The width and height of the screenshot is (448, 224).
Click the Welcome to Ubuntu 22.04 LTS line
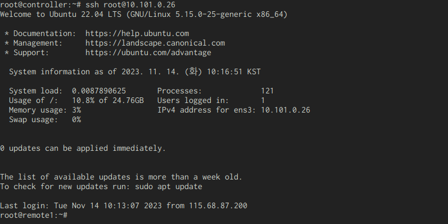pyautogui.click(x=144, y=14)
